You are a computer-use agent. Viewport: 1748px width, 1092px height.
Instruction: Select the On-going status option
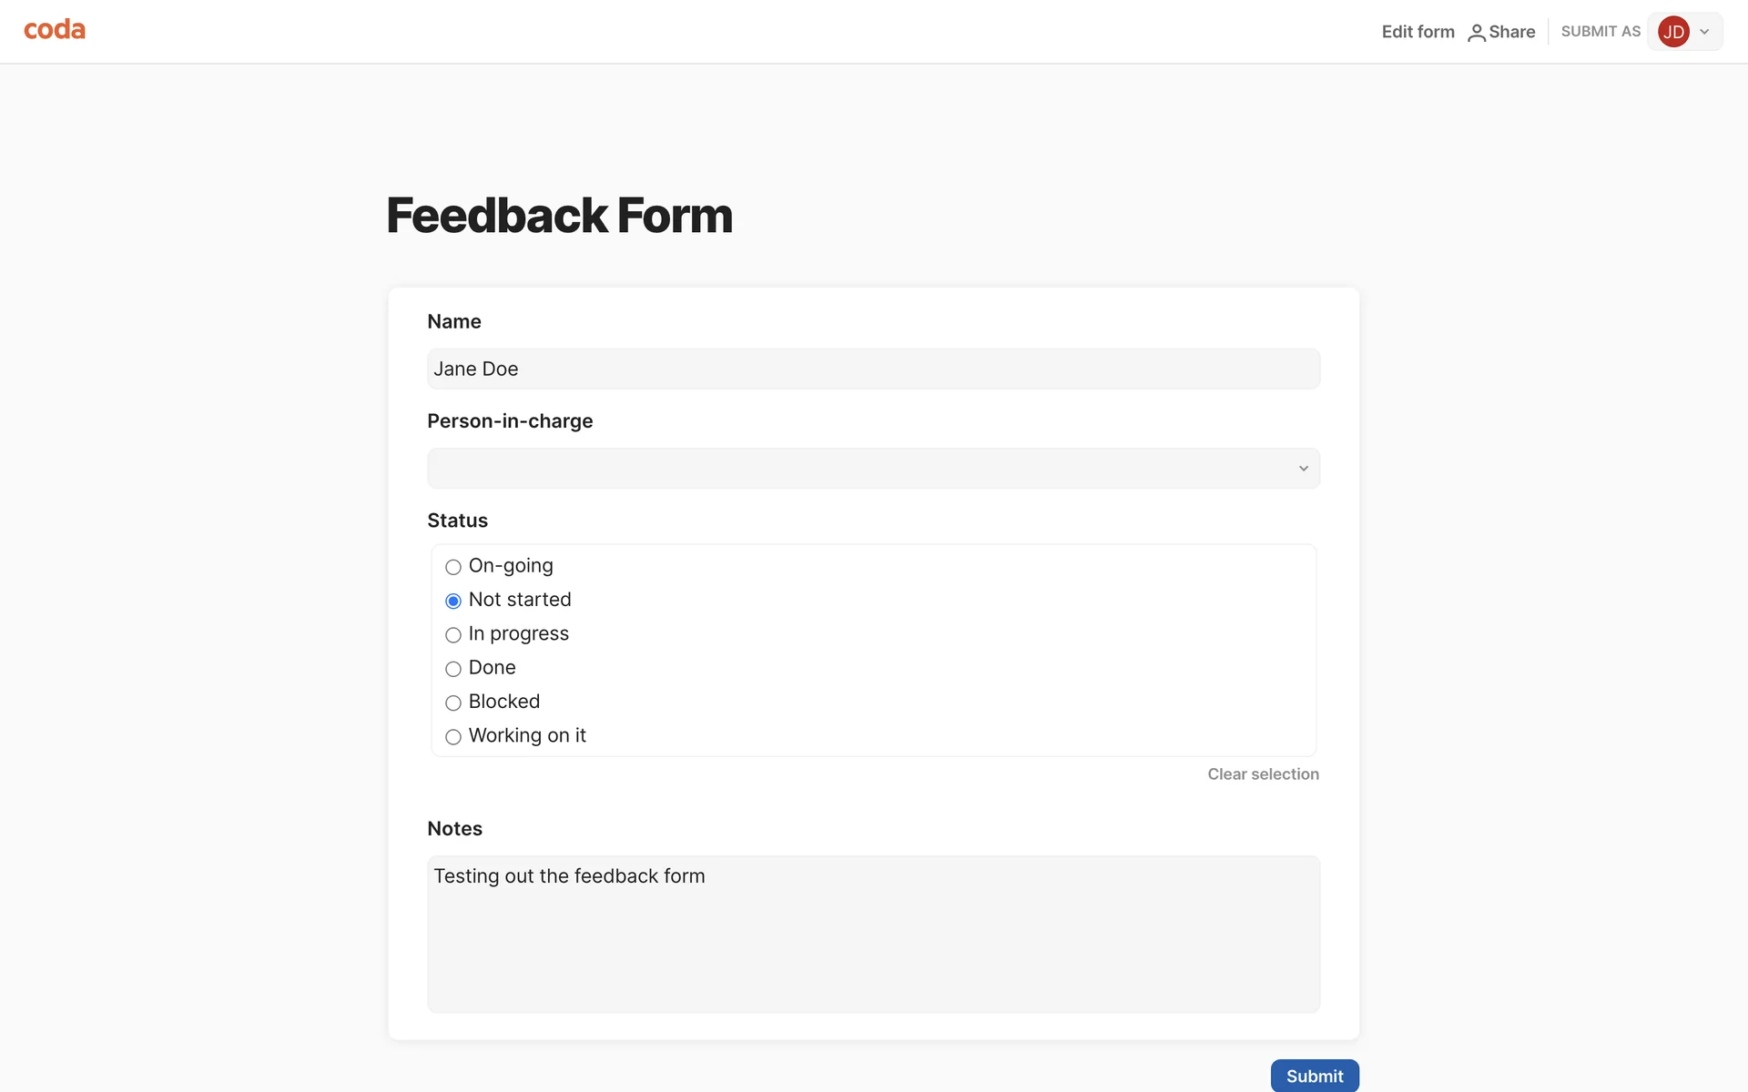453,567
